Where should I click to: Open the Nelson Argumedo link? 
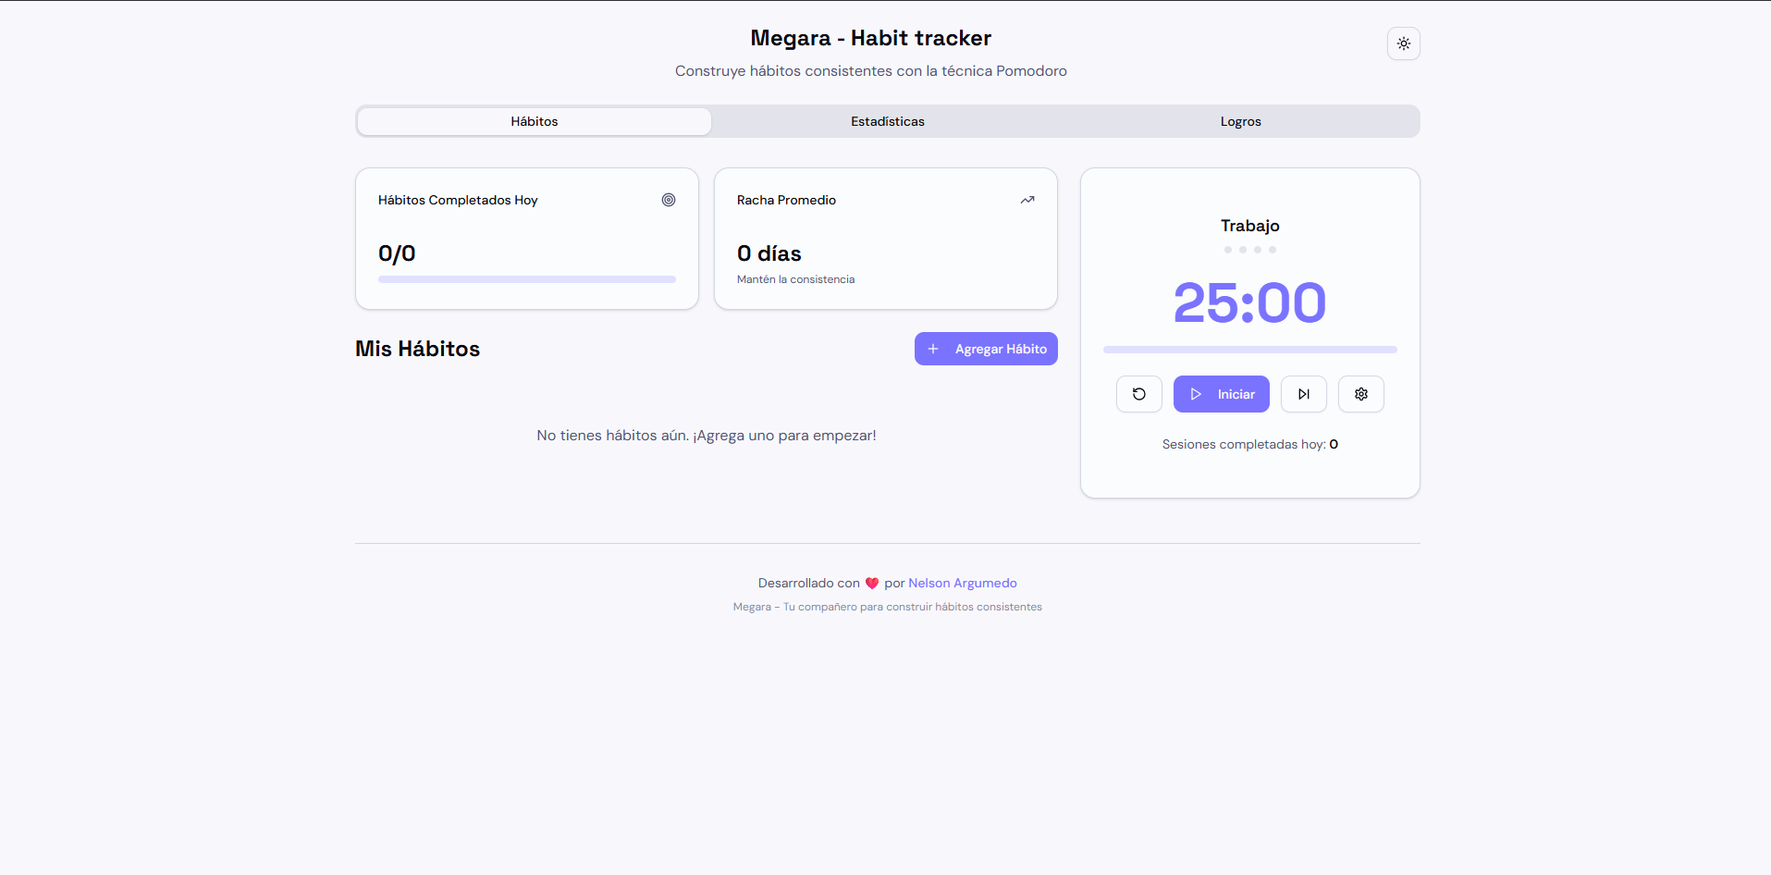963,583
